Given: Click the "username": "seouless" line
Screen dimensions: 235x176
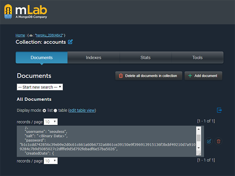Looking at the screenshot, I should (x=46, y=132).
